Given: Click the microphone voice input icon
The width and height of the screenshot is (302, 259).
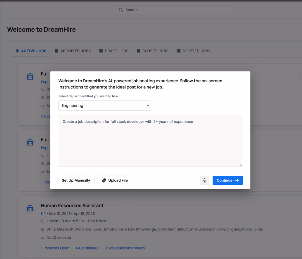Looking at the screenshot, I should (x=205, y=180).
